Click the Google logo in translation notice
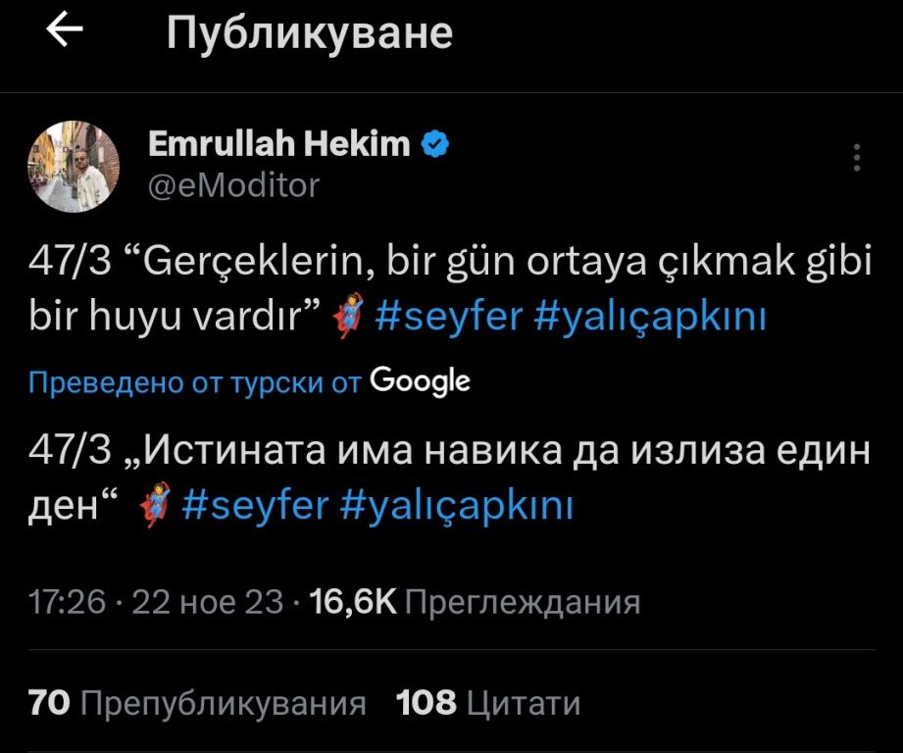This screenshot has width=903, height=753. click(x=421, y=380)
